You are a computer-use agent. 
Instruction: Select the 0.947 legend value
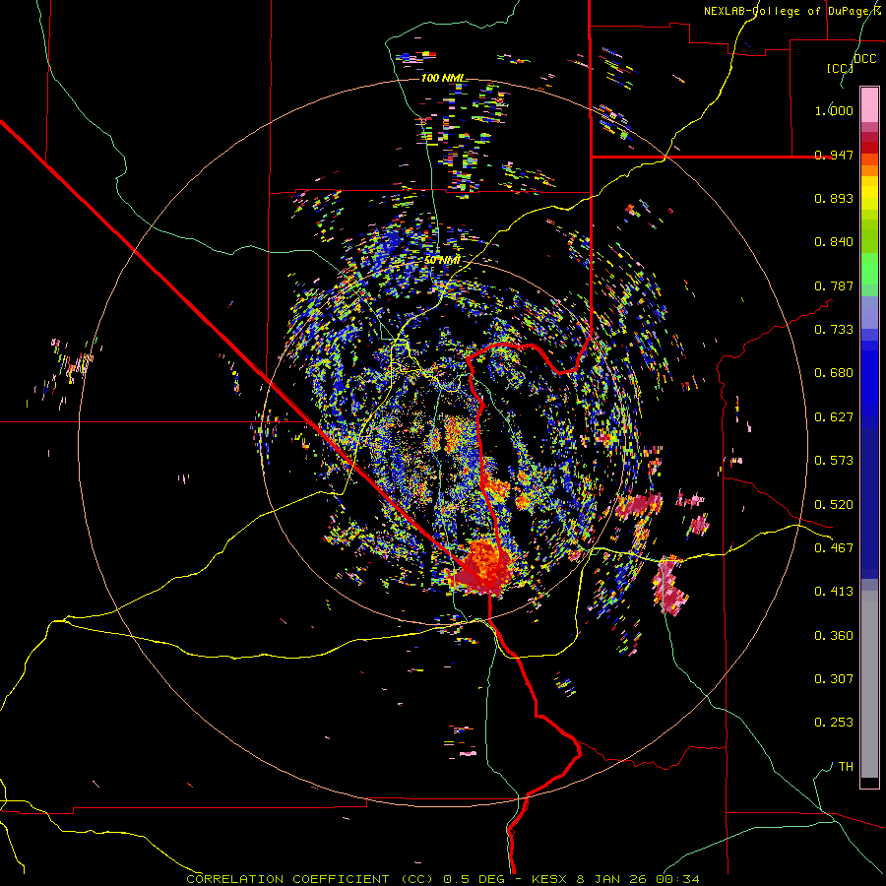[834, 155]
